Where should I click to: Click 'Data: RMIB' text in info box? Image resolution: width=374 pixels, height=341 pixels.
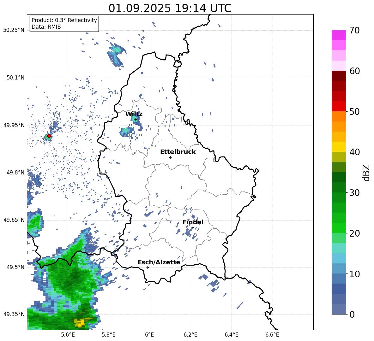coord(46,27)
